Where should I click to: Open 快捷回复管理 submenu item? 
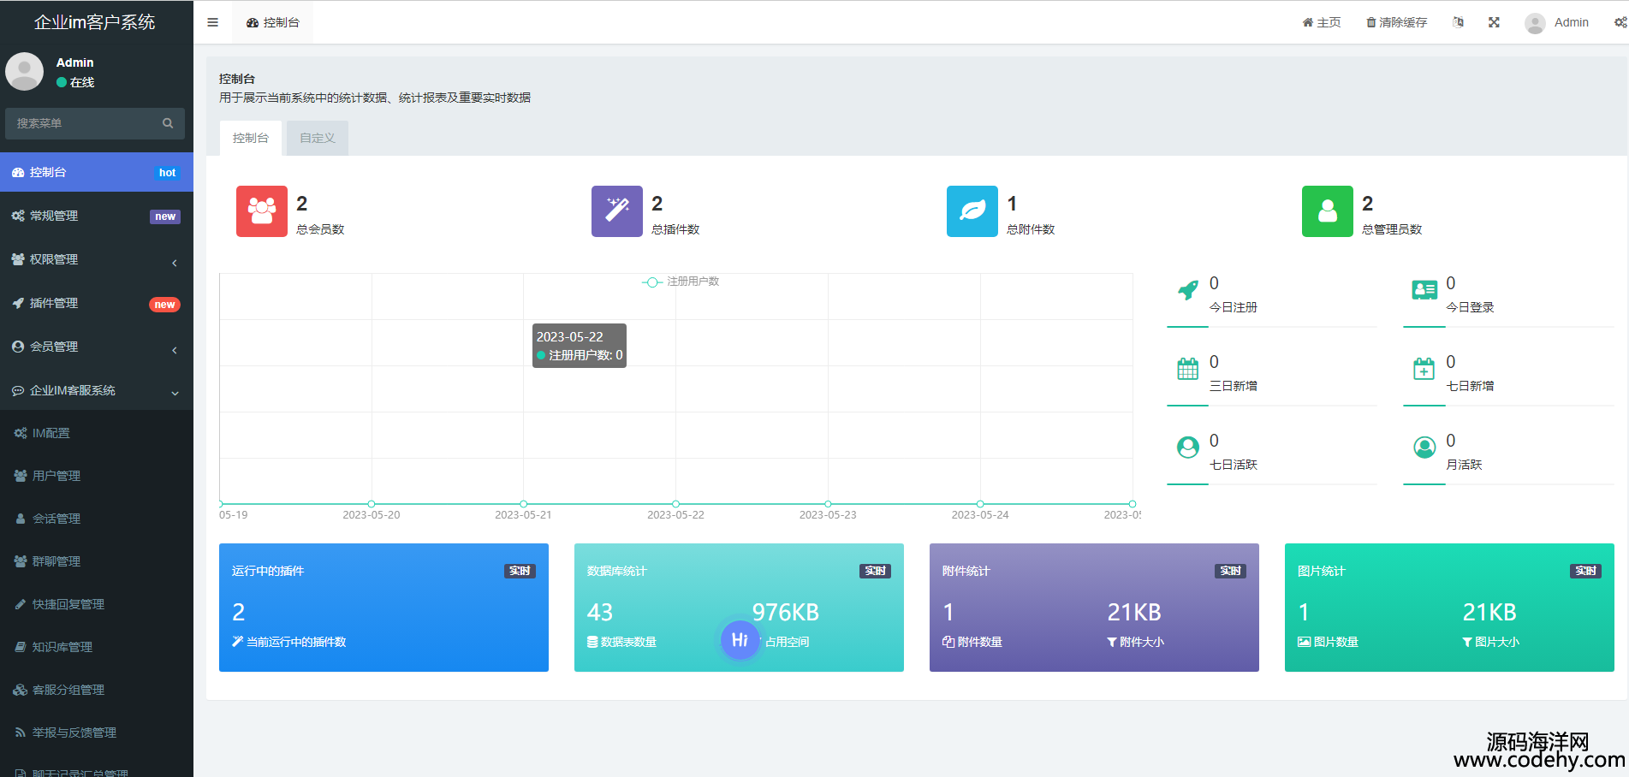[x=97, y=604]
